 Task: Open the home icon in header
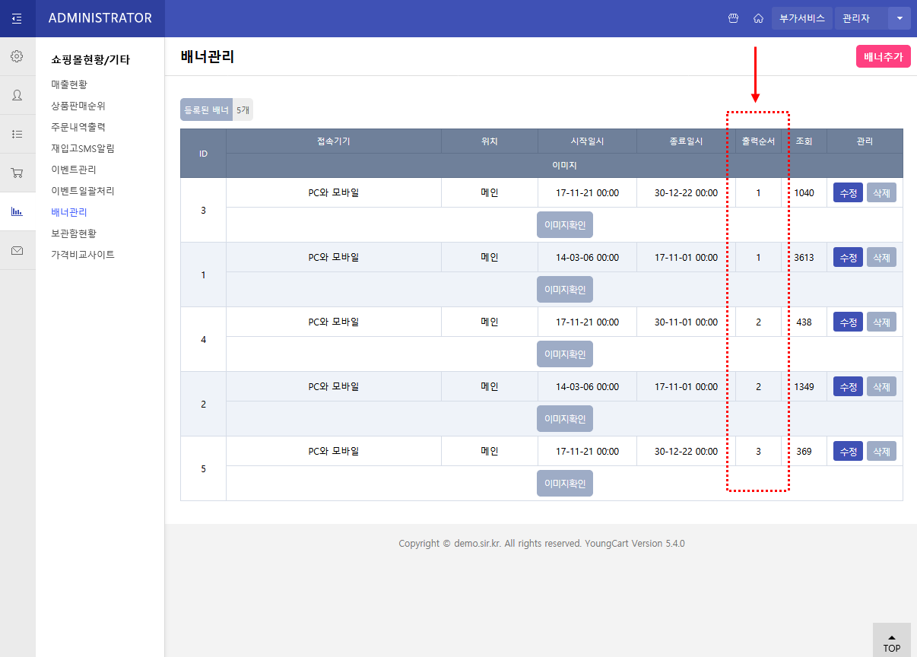tap(758, 18)
